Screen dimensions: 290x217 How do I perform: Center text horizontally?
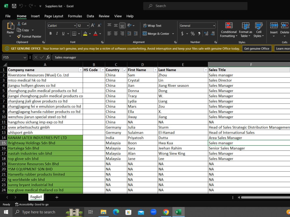point(116,33)
